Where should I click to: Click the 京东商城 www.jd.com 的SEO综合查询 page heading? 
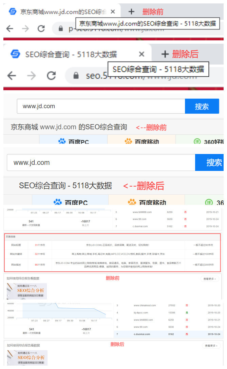[69, 127]
